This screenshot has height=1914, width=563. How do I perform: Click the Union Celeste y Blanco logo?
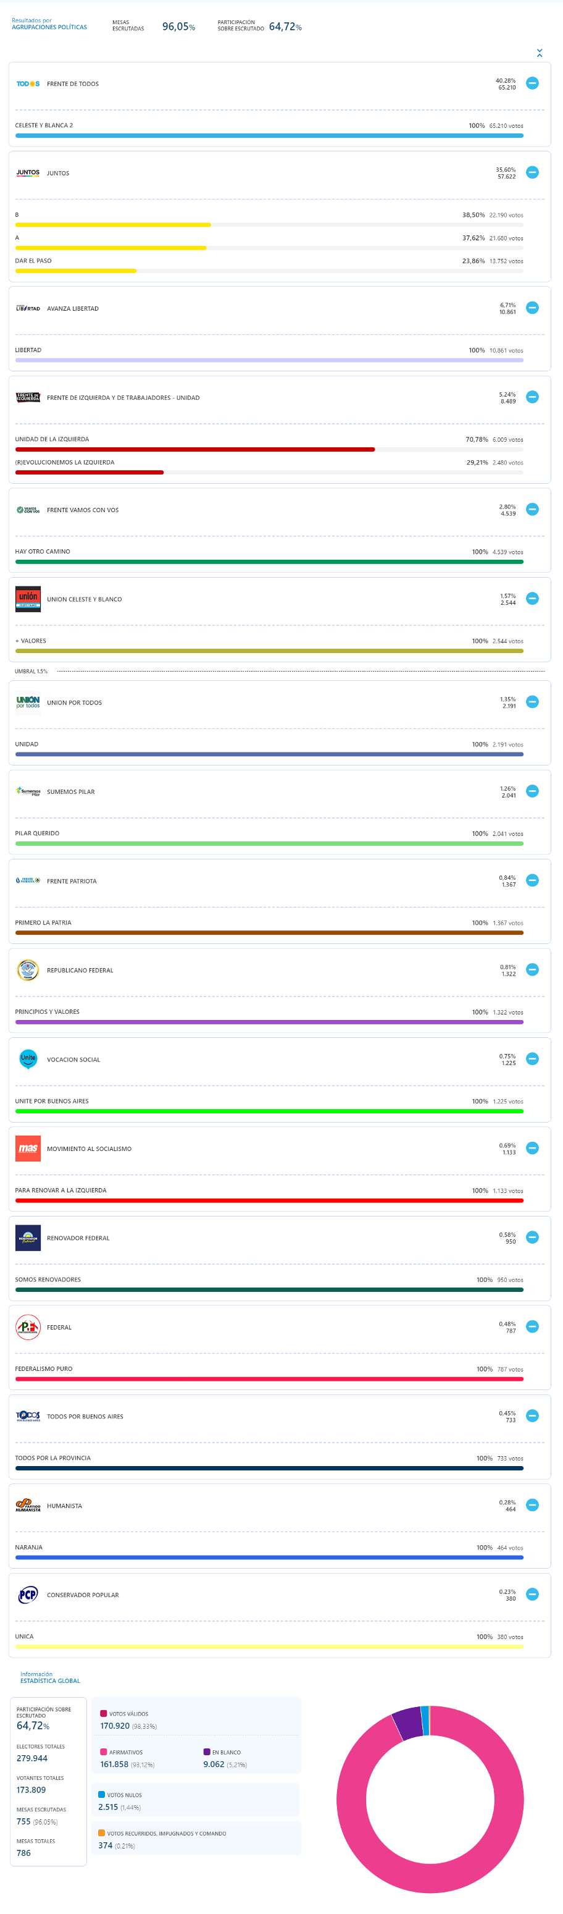tap(28, 599)
